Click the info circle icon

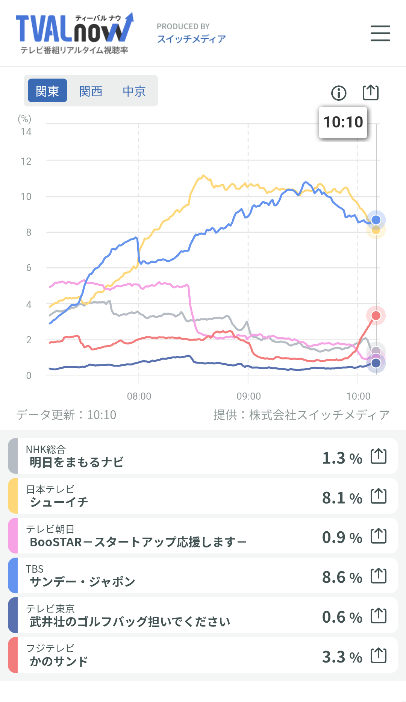point(339,93)
